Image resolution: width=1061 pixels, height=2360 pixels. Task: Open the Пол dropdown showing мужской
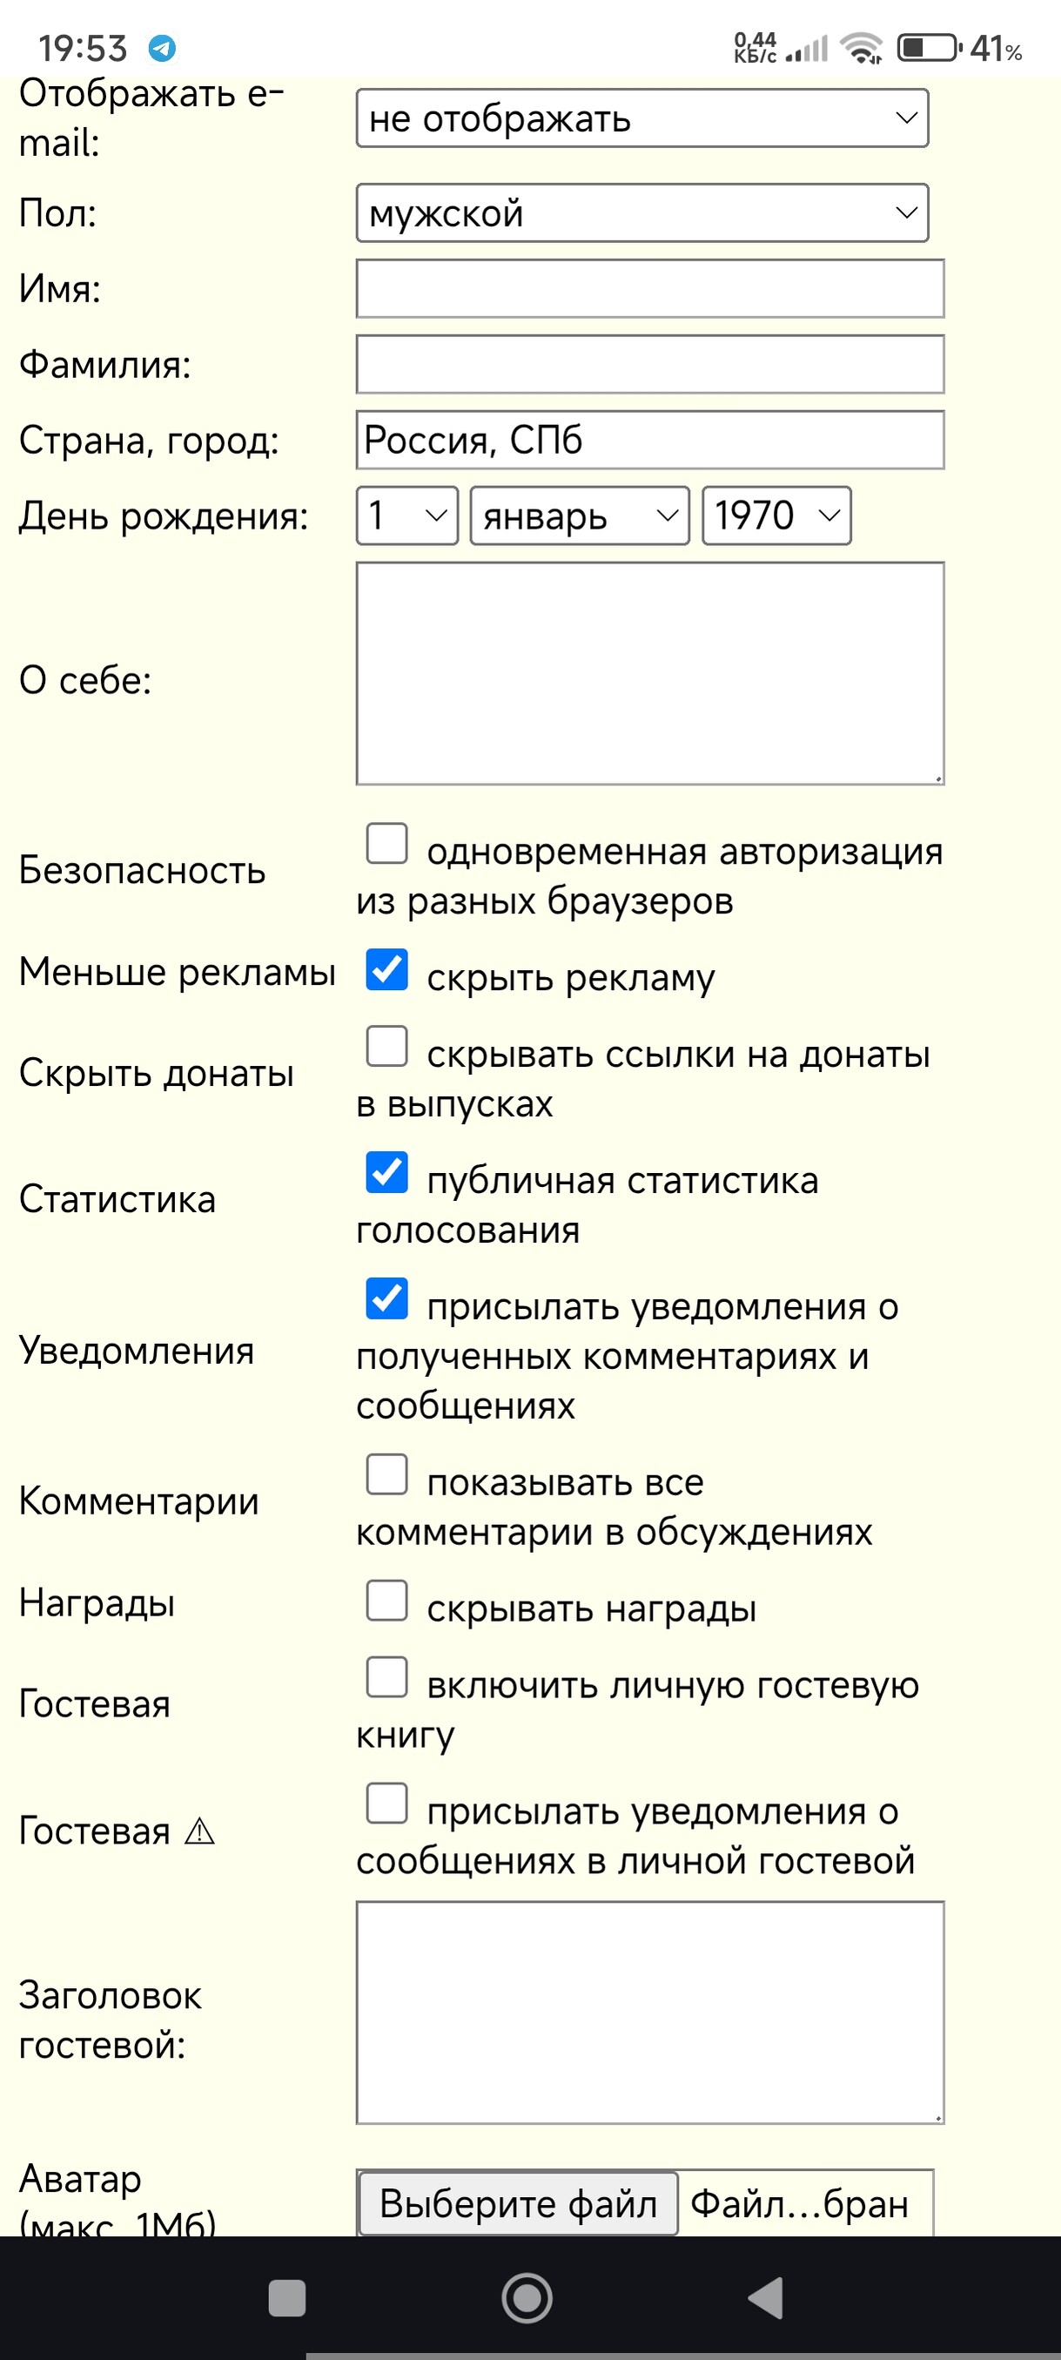pyautogui.click(x=641, y=213)
